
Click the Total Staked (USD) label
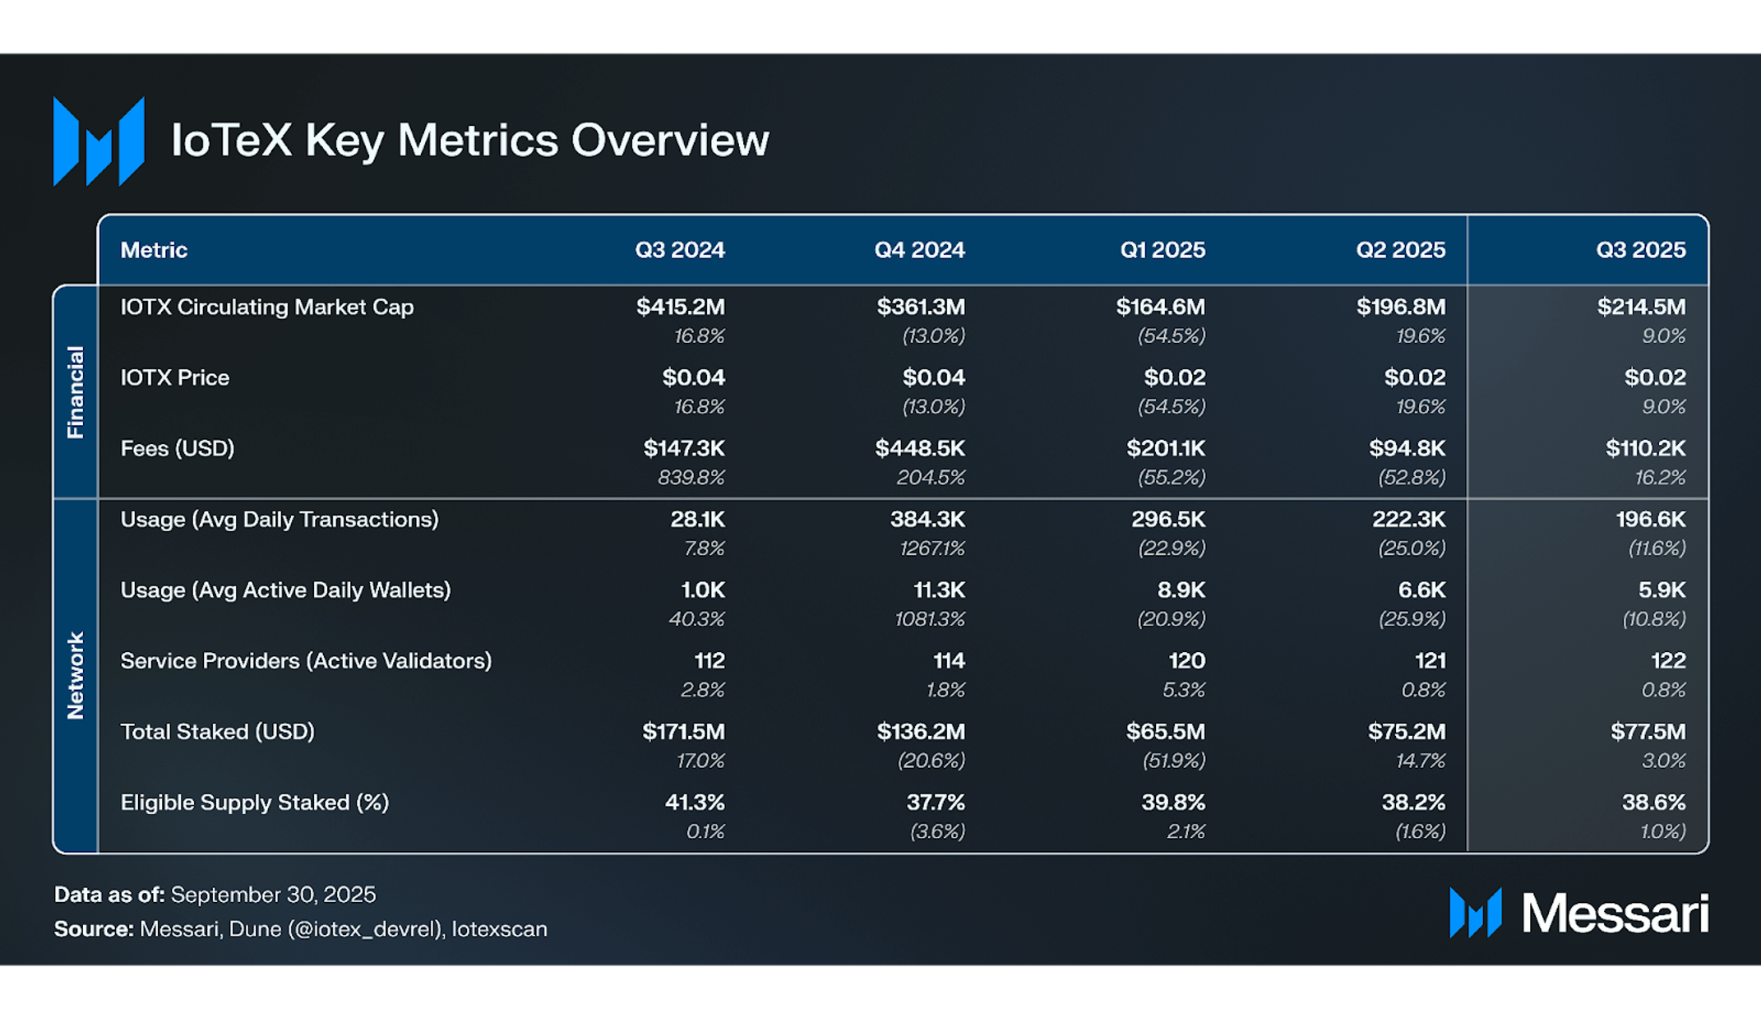click(217, 731)
